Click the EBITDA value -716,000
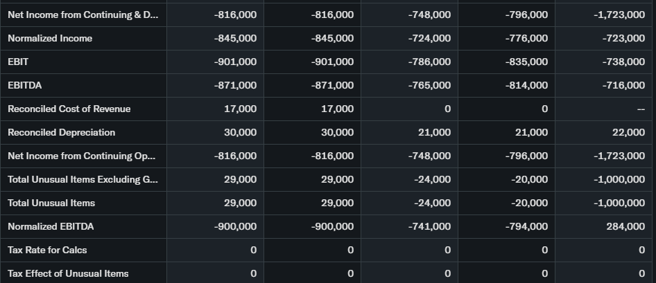 [x=623, y=86]
